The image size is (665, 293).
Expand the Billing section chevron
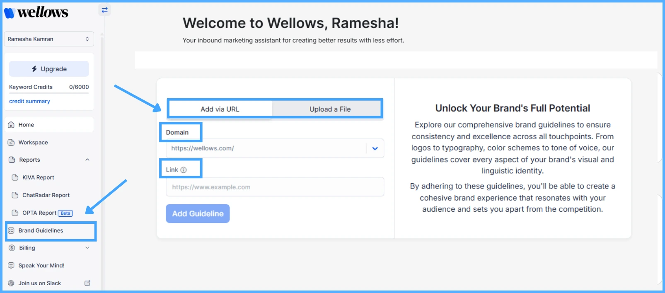[87, 248]
